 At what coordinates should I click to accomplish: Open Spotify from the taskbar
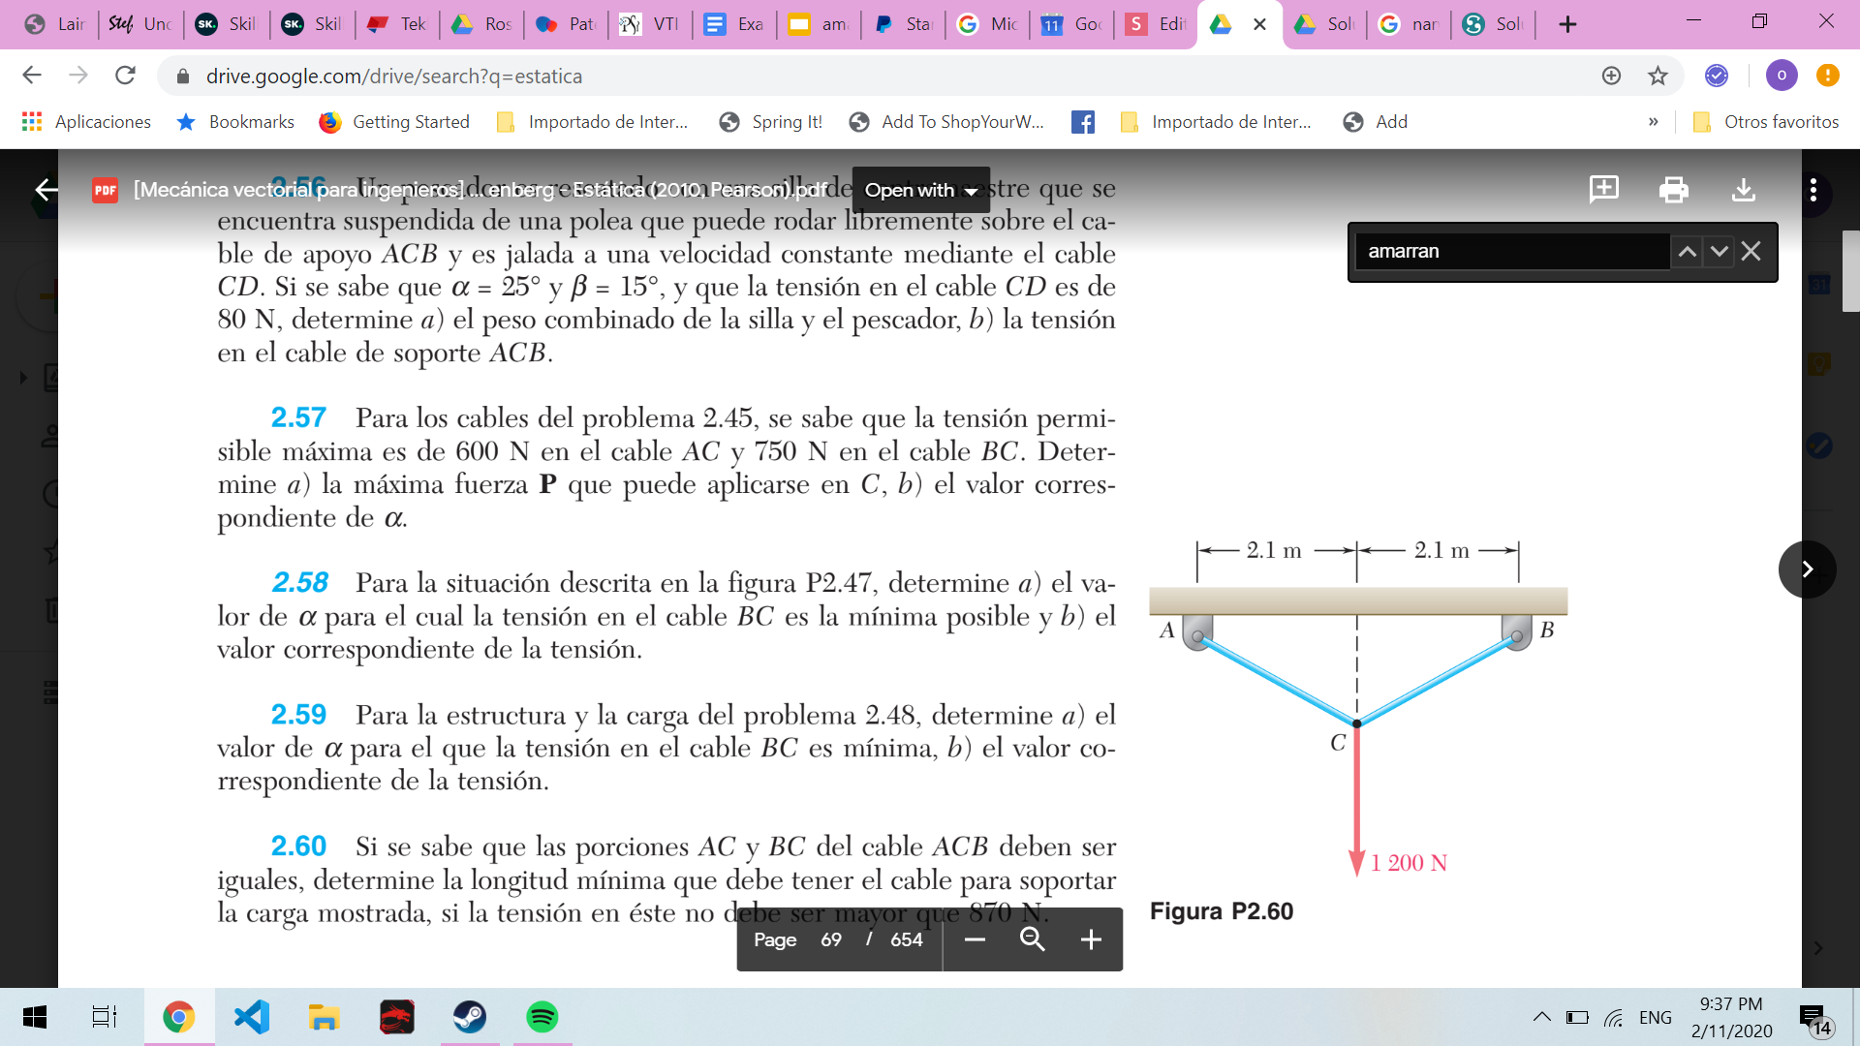point(542,1017)
